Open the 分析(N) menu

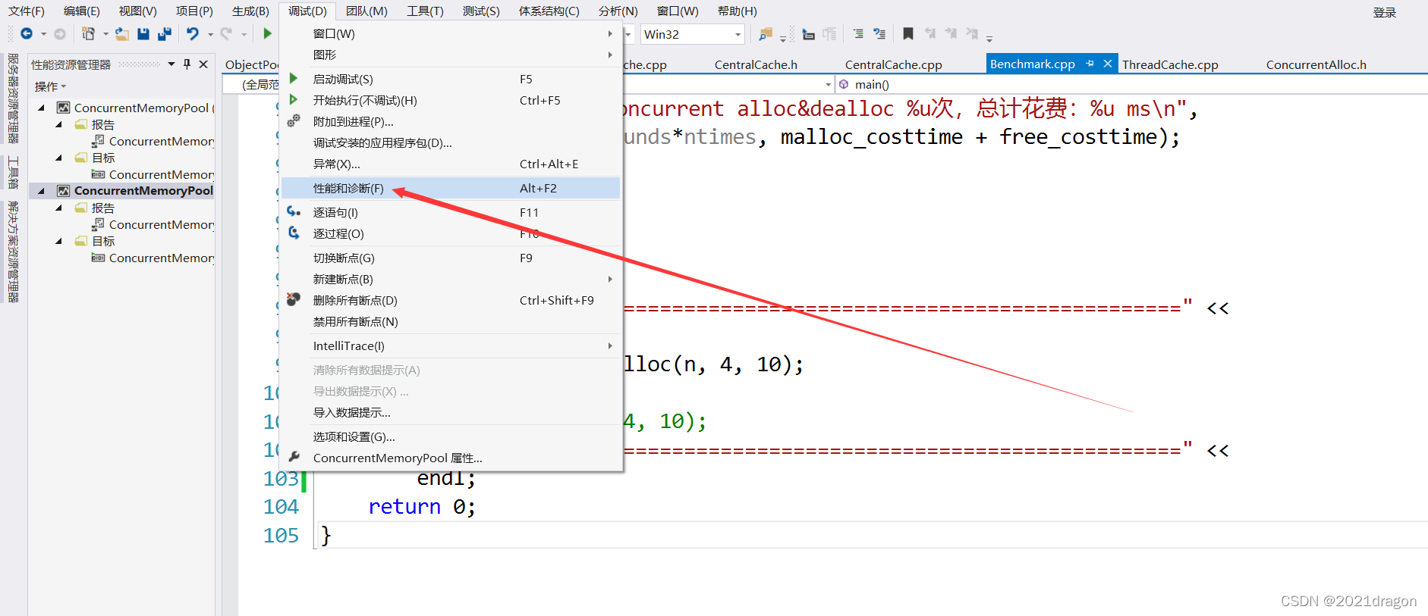[x=618, y=11]
